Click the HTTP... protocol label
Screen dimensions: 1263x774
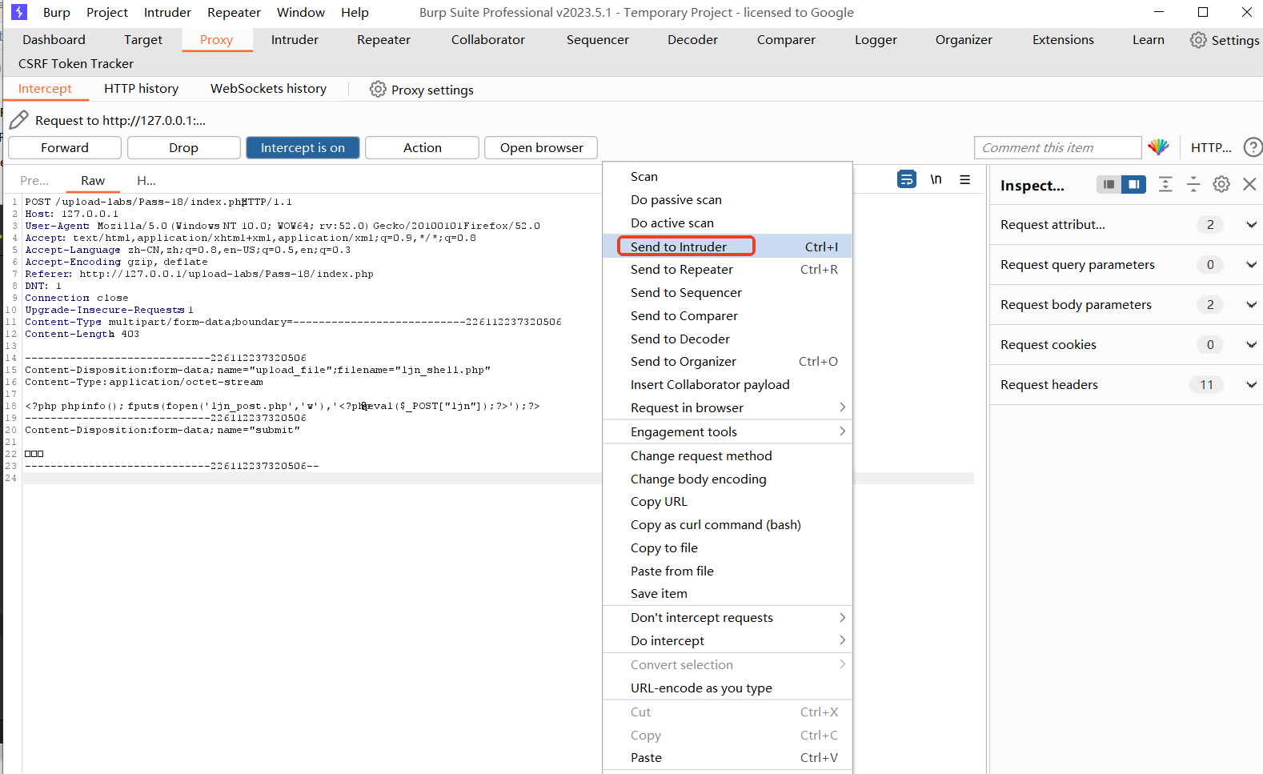pyautogui.click(x=1211, y=148)
